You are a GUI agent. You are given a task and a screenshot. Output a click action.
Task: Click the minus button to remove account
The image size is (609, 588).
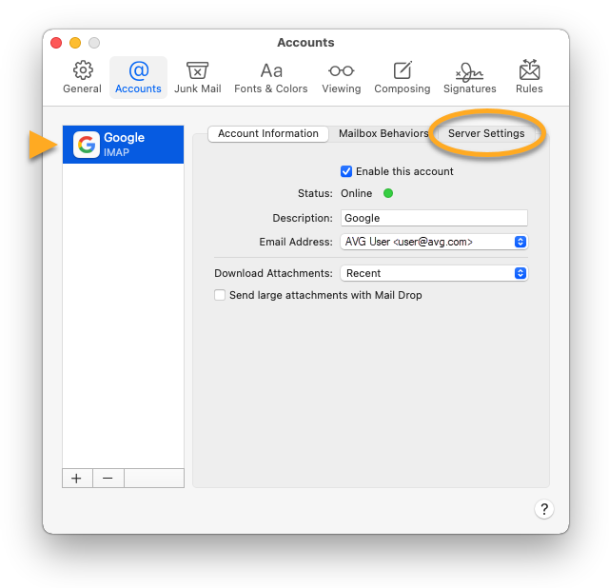108,478
